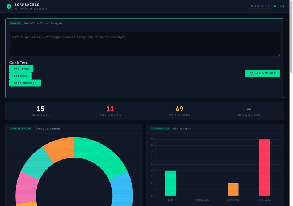Select the Lottery quick test button
The image size is (293, 206).
pos(20,76)
